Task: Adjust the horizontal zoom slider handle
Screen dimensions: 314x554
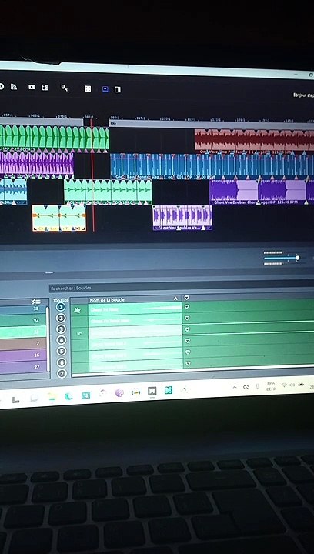Action: tap(297, 258)
